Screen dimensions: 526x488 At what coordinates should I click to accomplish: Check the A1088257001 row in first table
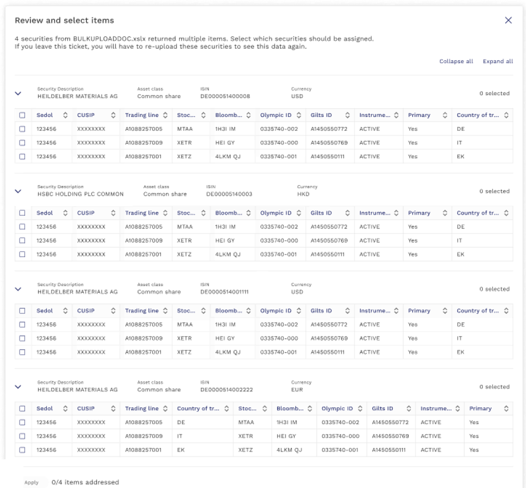tap(22, 156)
